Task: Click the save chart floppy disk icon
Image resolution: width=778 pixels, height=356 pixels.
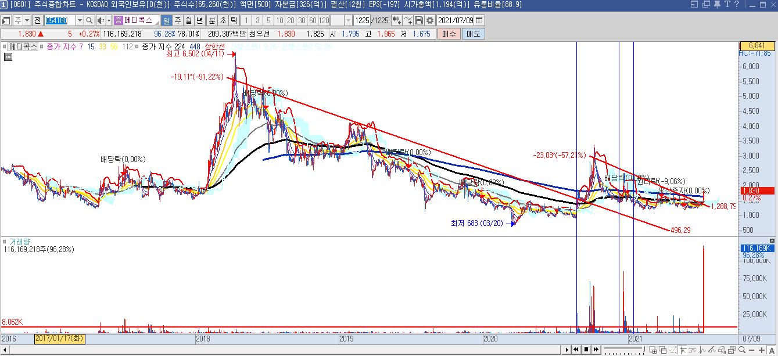Action: coord(419,20)
